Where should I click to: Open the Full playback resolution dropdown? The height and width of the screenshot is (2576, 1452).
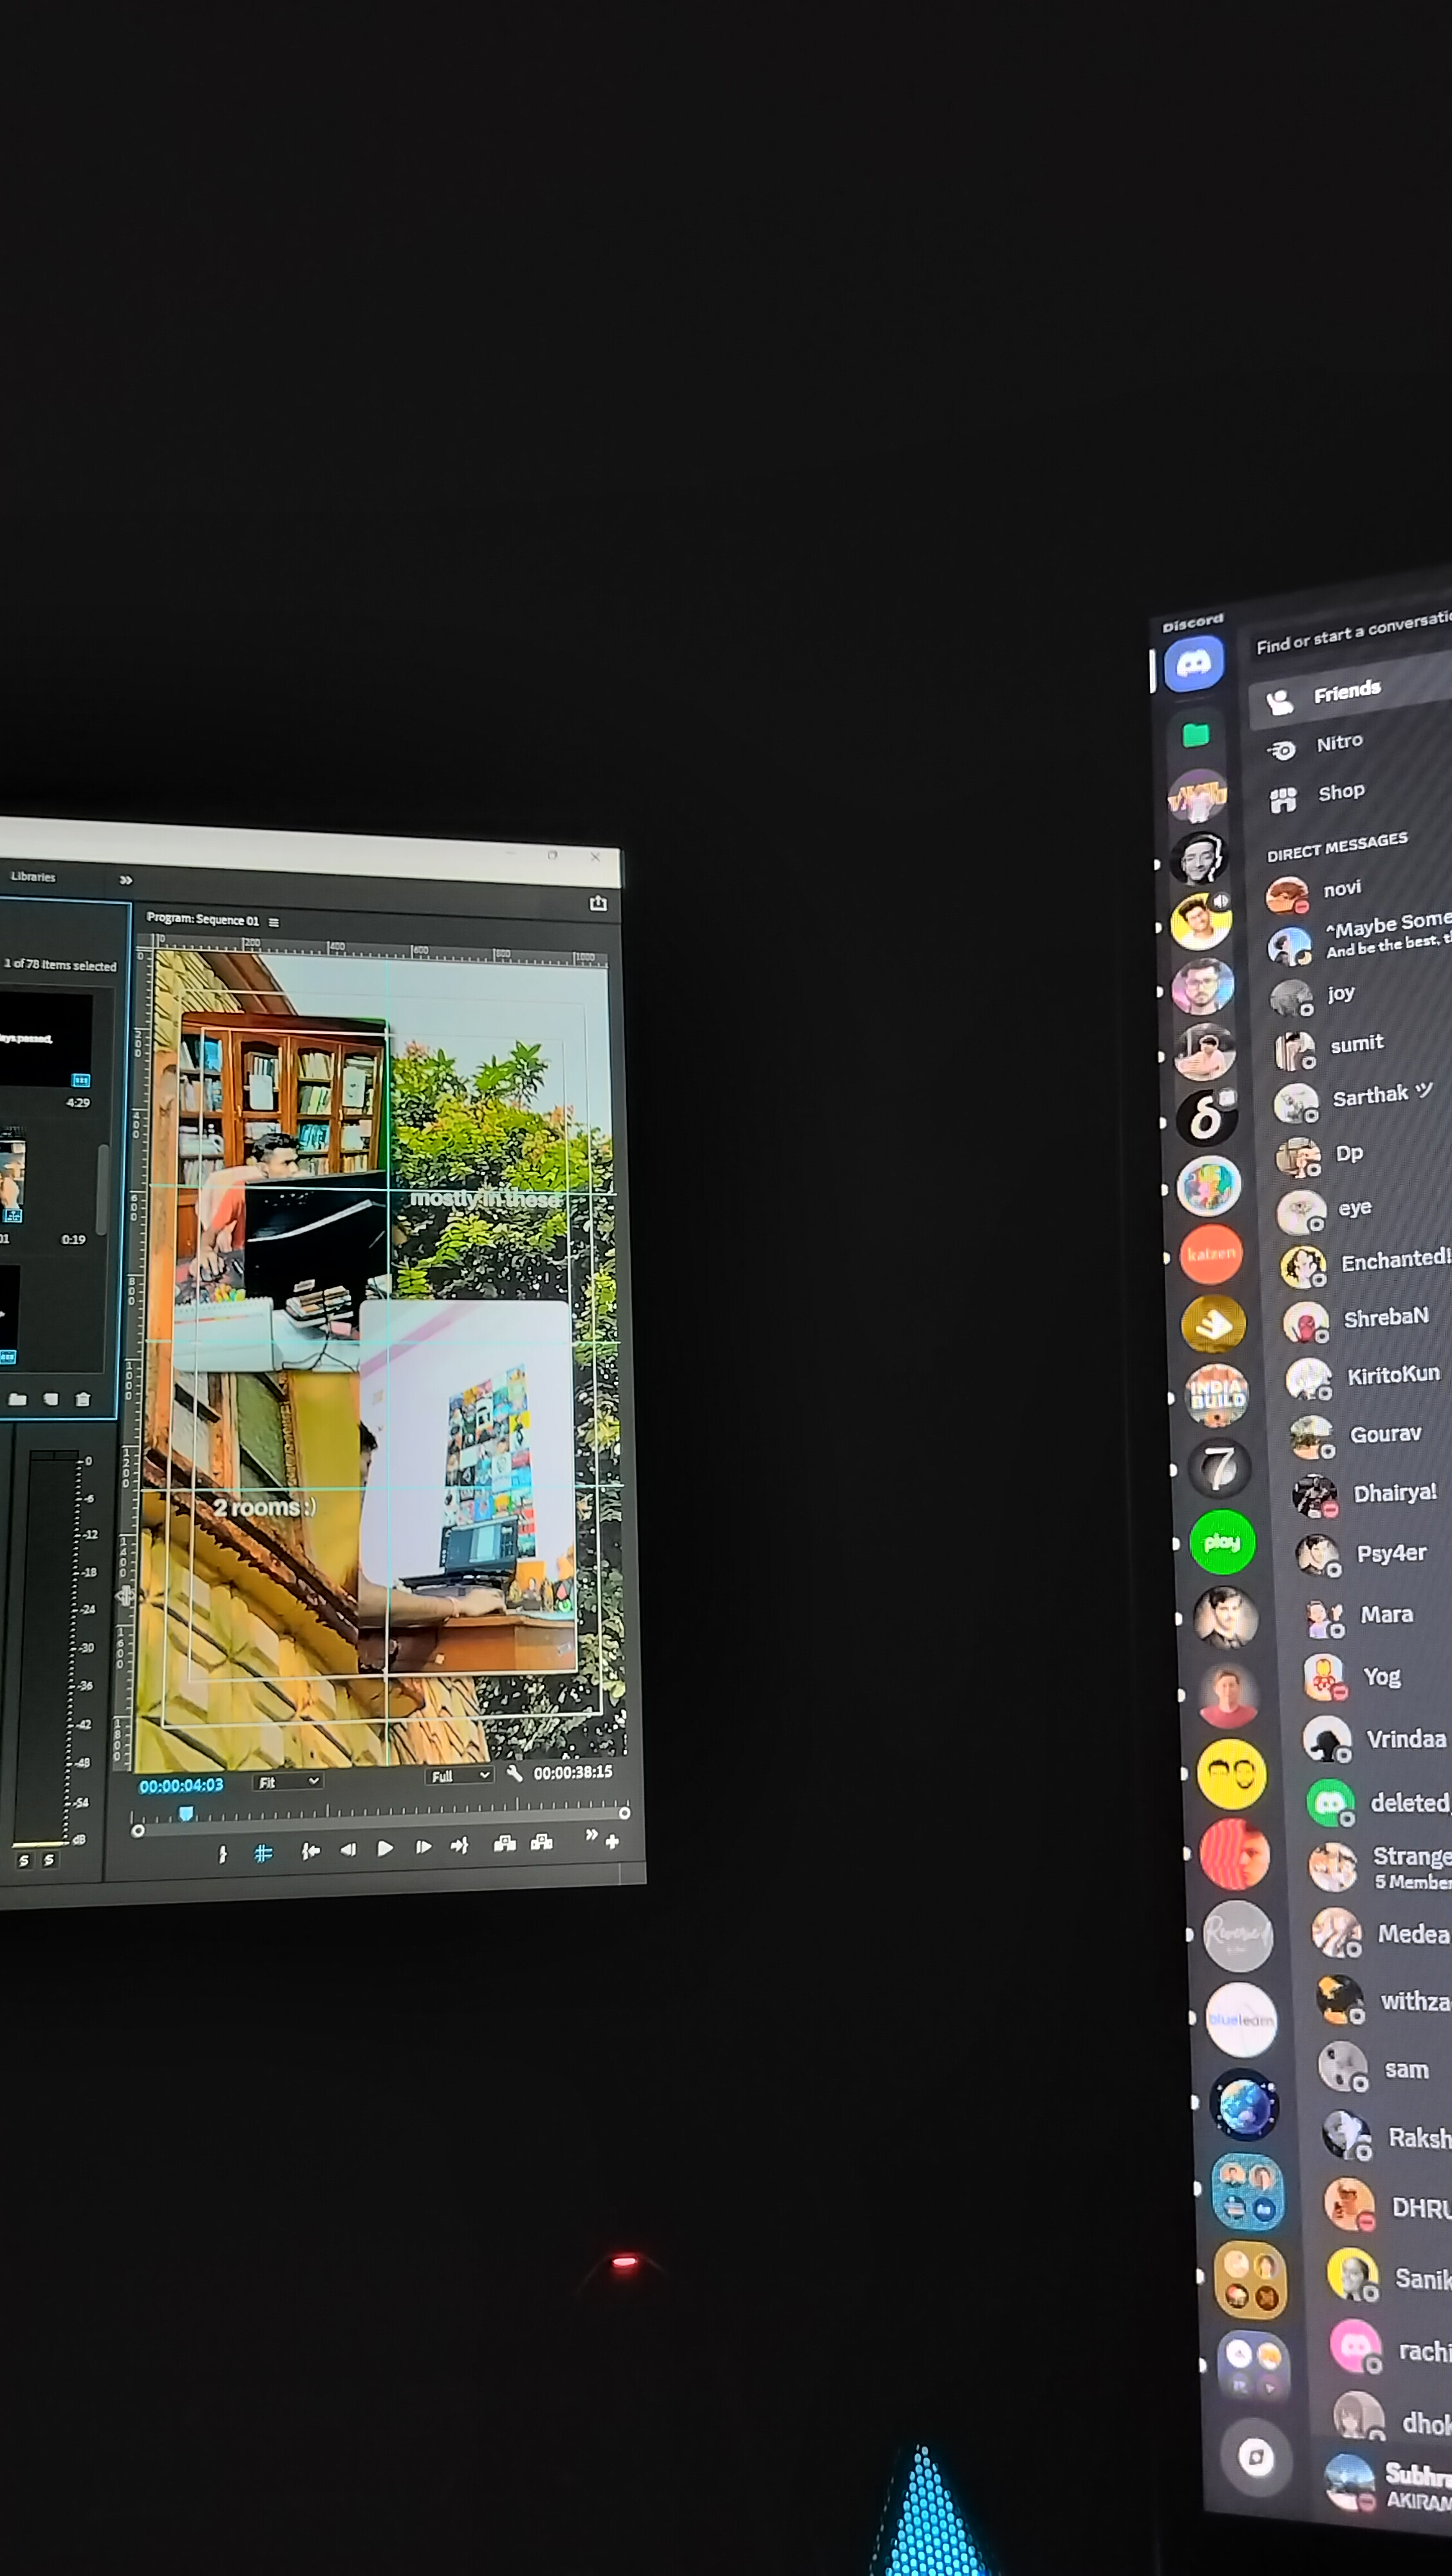tap(460, 1776)
